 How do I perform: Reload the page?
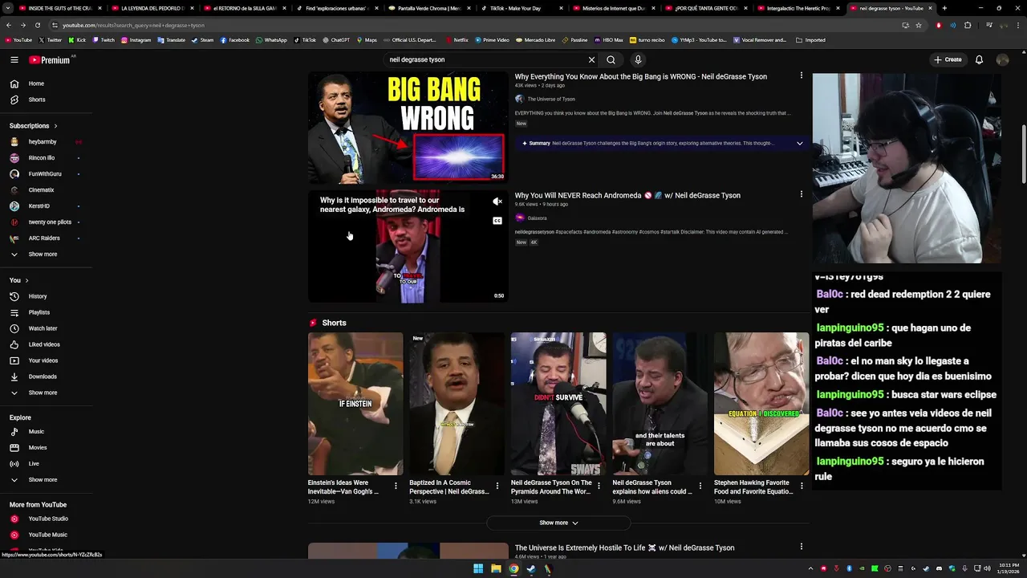pyautogui.click(x=37, y=25)
